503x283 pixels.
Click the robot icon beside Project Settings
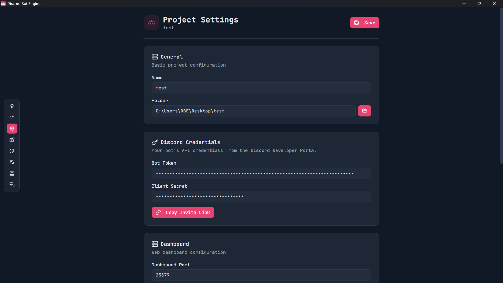point(151,23)
